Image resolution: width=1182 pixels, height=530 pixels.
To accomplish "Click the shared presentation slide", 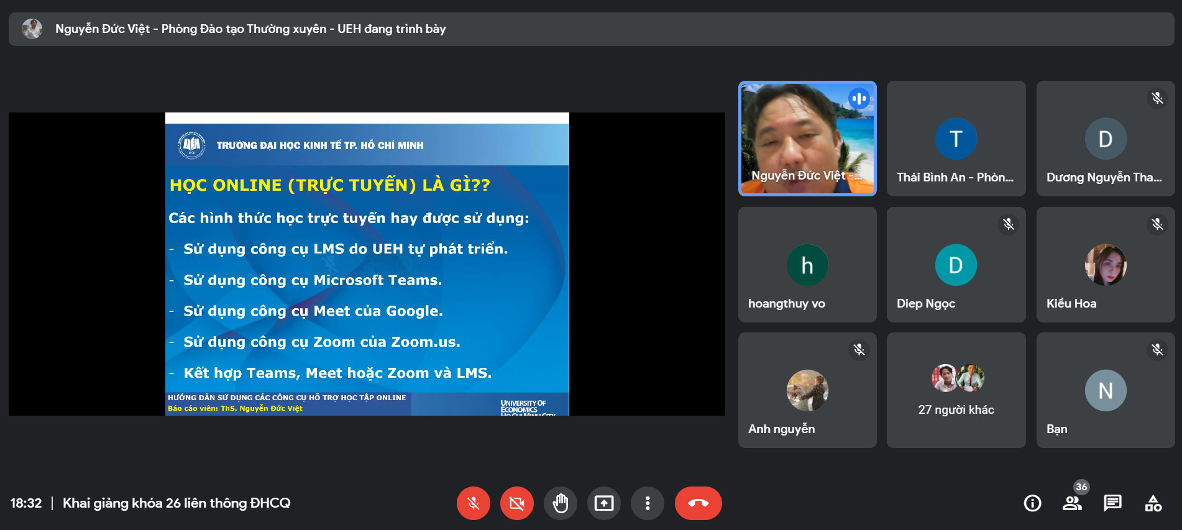I will pos(367,264).
